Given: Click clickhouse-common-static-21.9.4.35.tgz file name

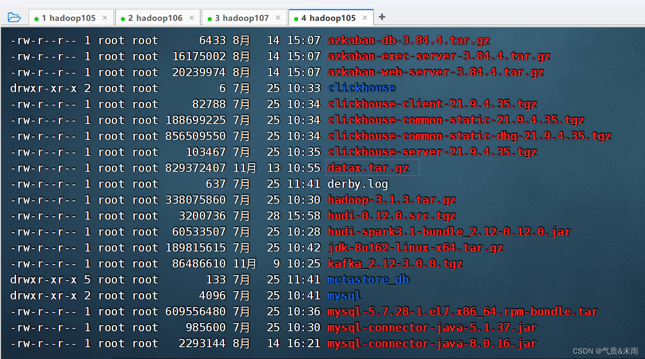Looking at the screenshot, I should click(x=456, y=120).
